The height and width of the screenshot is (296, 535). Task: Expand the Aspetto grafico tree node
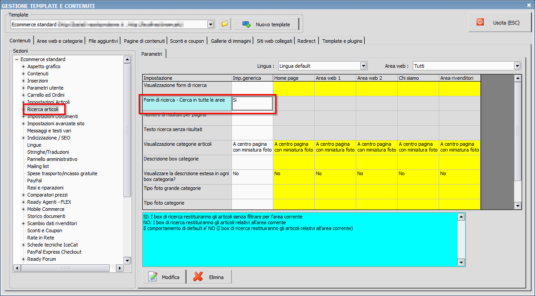tap(23, 67)
